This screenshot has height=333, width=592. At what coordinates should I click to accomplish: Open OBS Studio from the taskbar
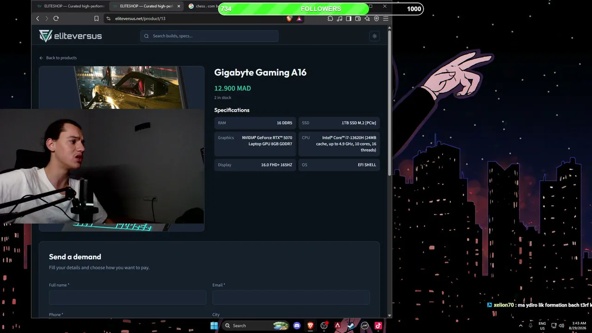coord(324,326)
